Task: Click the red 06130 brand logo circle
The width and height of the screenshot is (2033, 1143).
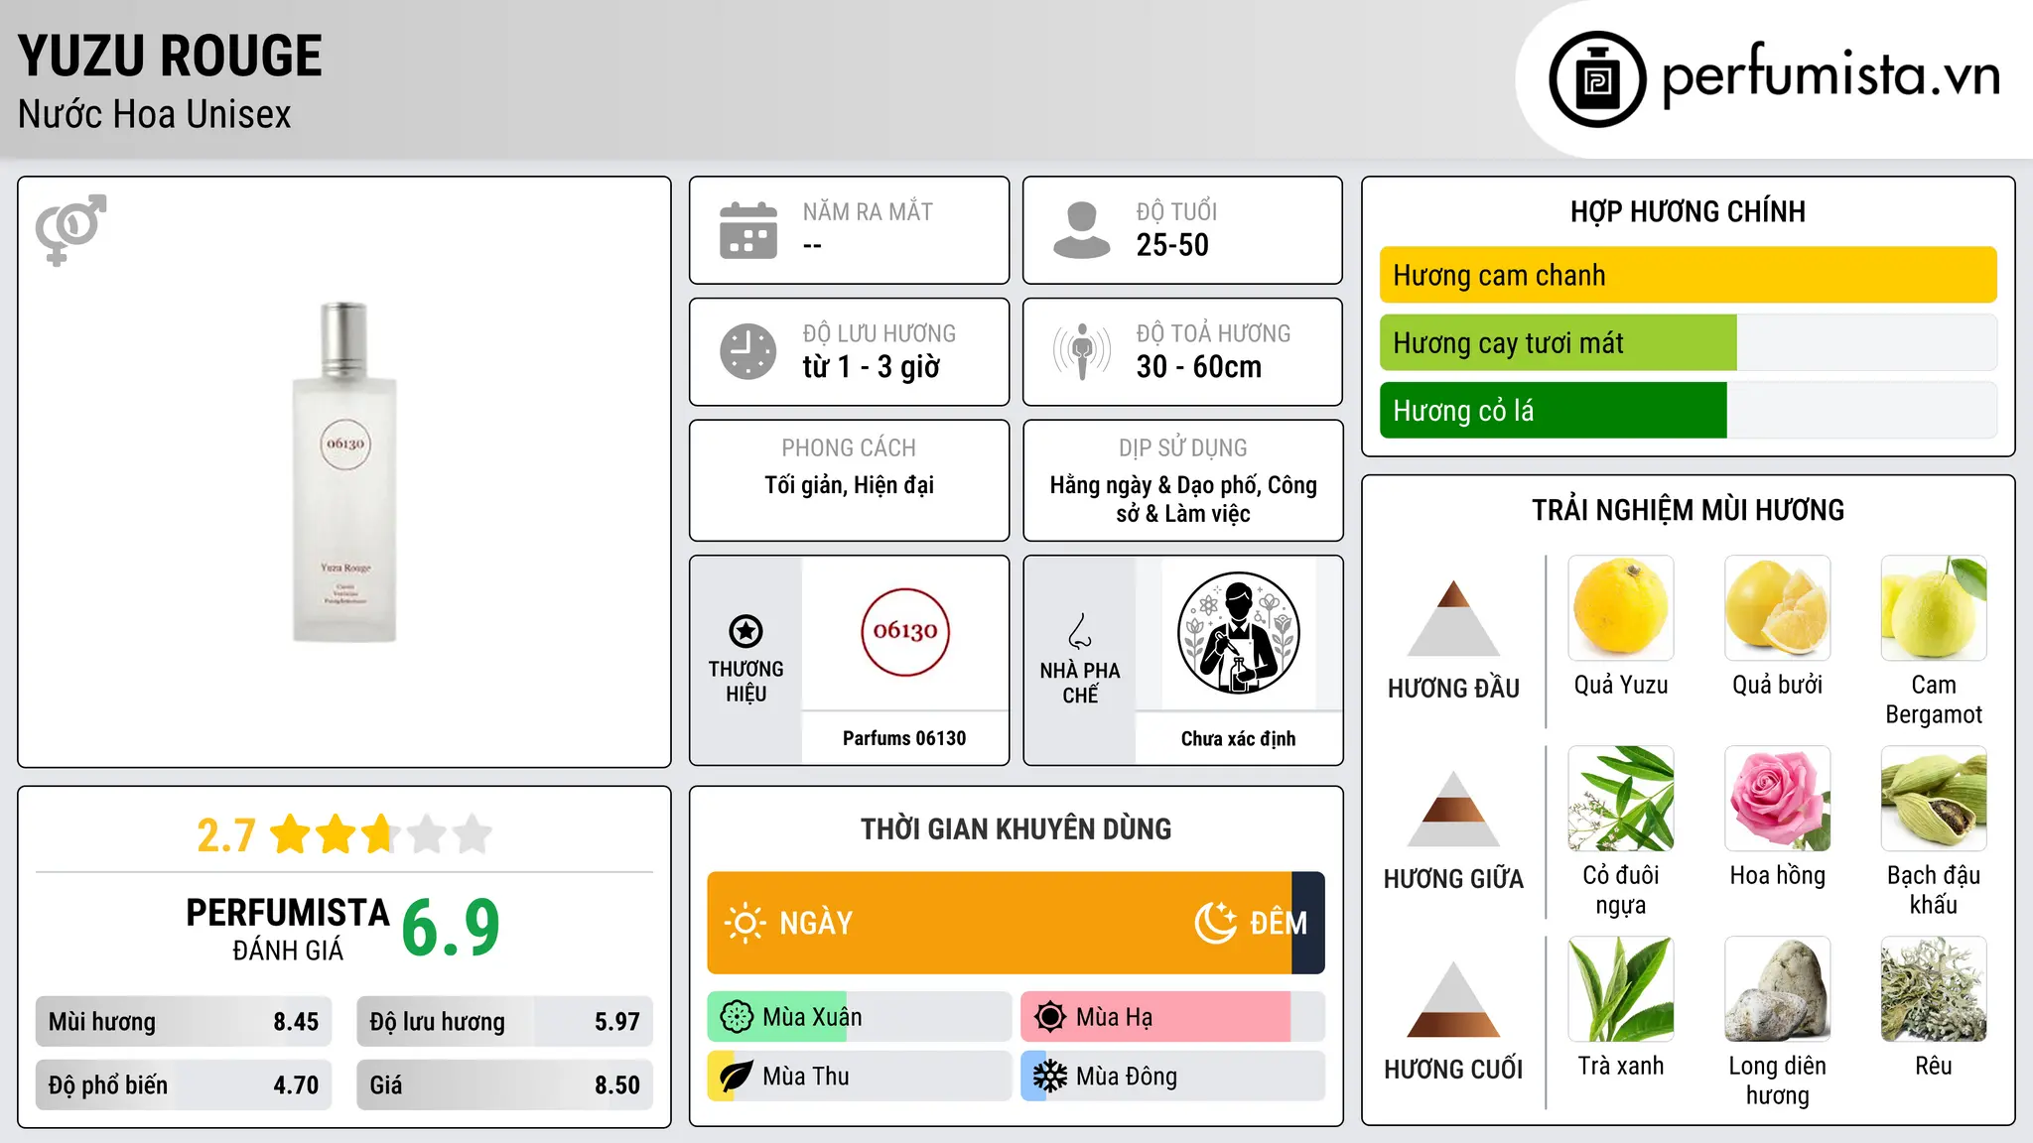Action: 904,632
